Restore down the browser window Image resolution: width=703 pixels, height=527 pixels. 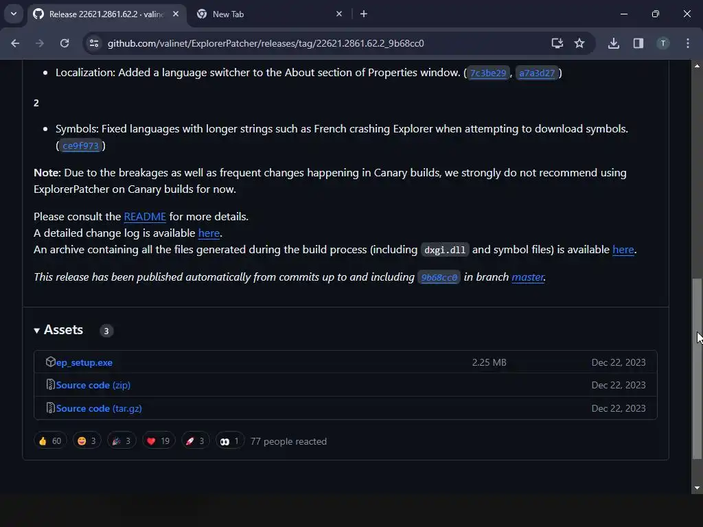point(655,14)
